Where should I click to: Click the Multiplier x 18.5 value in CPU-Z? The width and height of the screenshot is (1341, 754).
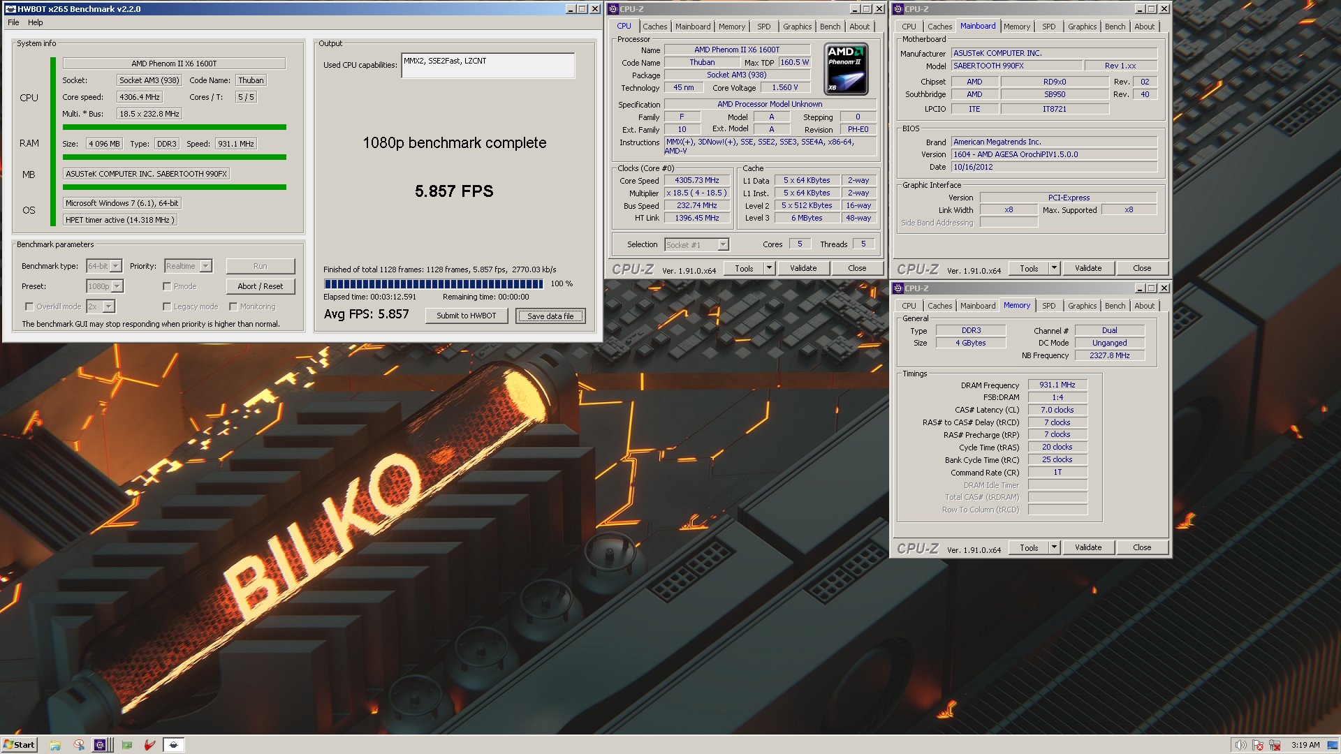697,193
